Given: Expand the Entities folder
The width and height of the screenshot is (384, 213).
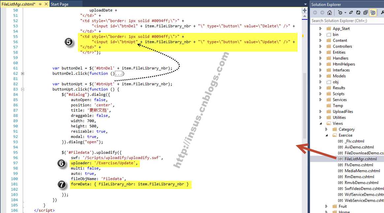Looking at the screenshot, I should pyautogui.click(x=320, y=52).
